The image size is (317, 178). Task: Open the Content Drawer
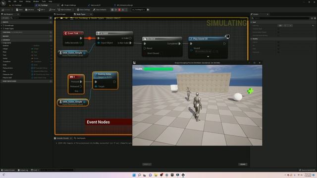[8, 170]
